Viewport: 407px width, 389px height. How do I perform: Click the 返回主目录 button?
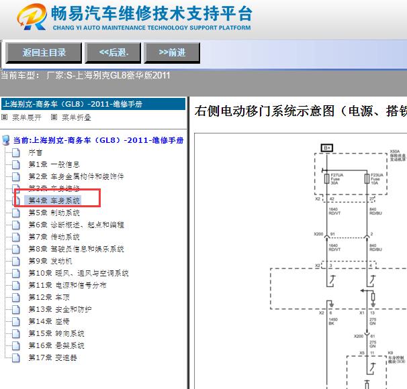pyautogui.click(x=44, y=53)
